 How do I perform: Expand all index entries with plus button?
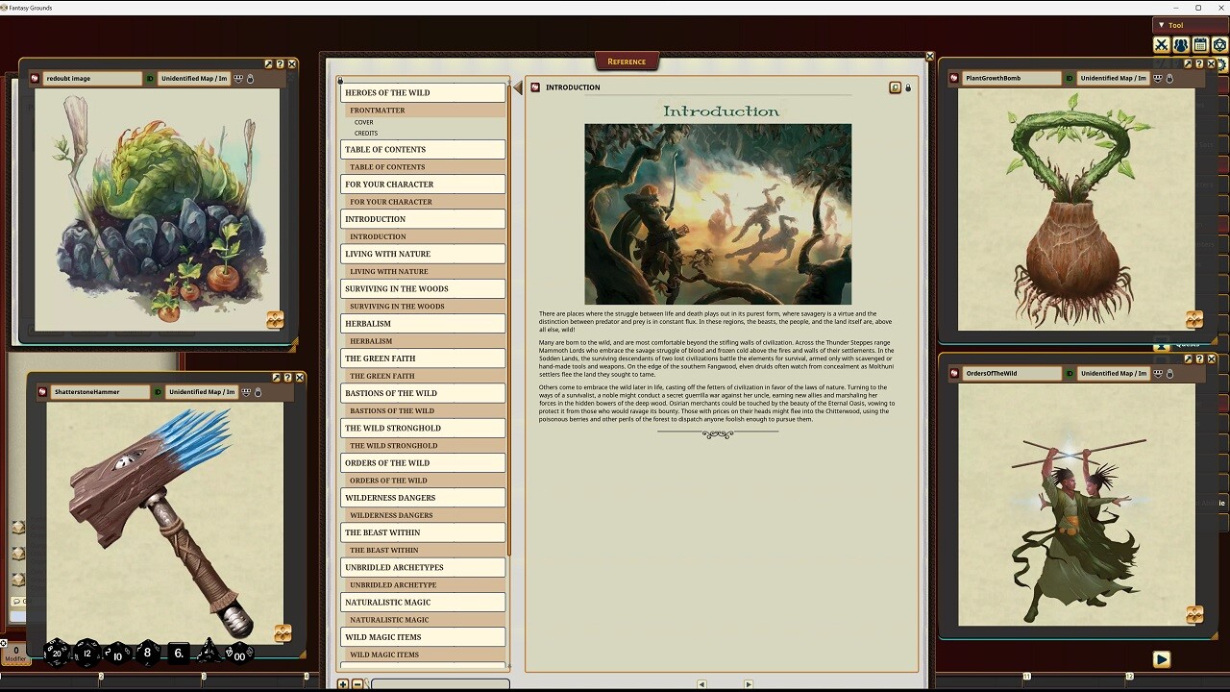click(x=343, y=684)
